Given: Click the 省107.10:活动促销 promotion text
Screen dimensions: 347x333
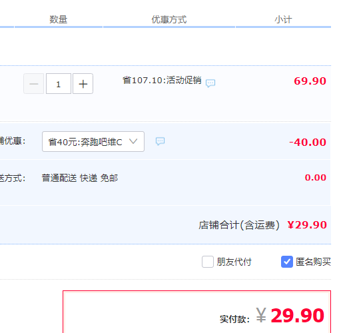Looking at the screenshot, I should 162,81.
